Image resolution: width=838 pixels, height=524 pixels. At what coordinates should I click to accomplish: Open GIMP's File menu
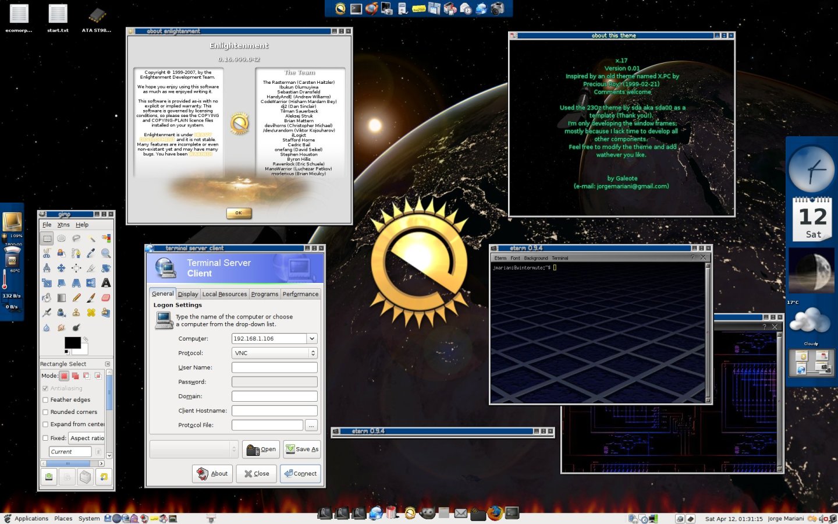pyautogui.click(x=47, y=225)
